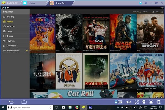
Task: Open the emoji movie poster thumbnail
Action: point(150,95)
